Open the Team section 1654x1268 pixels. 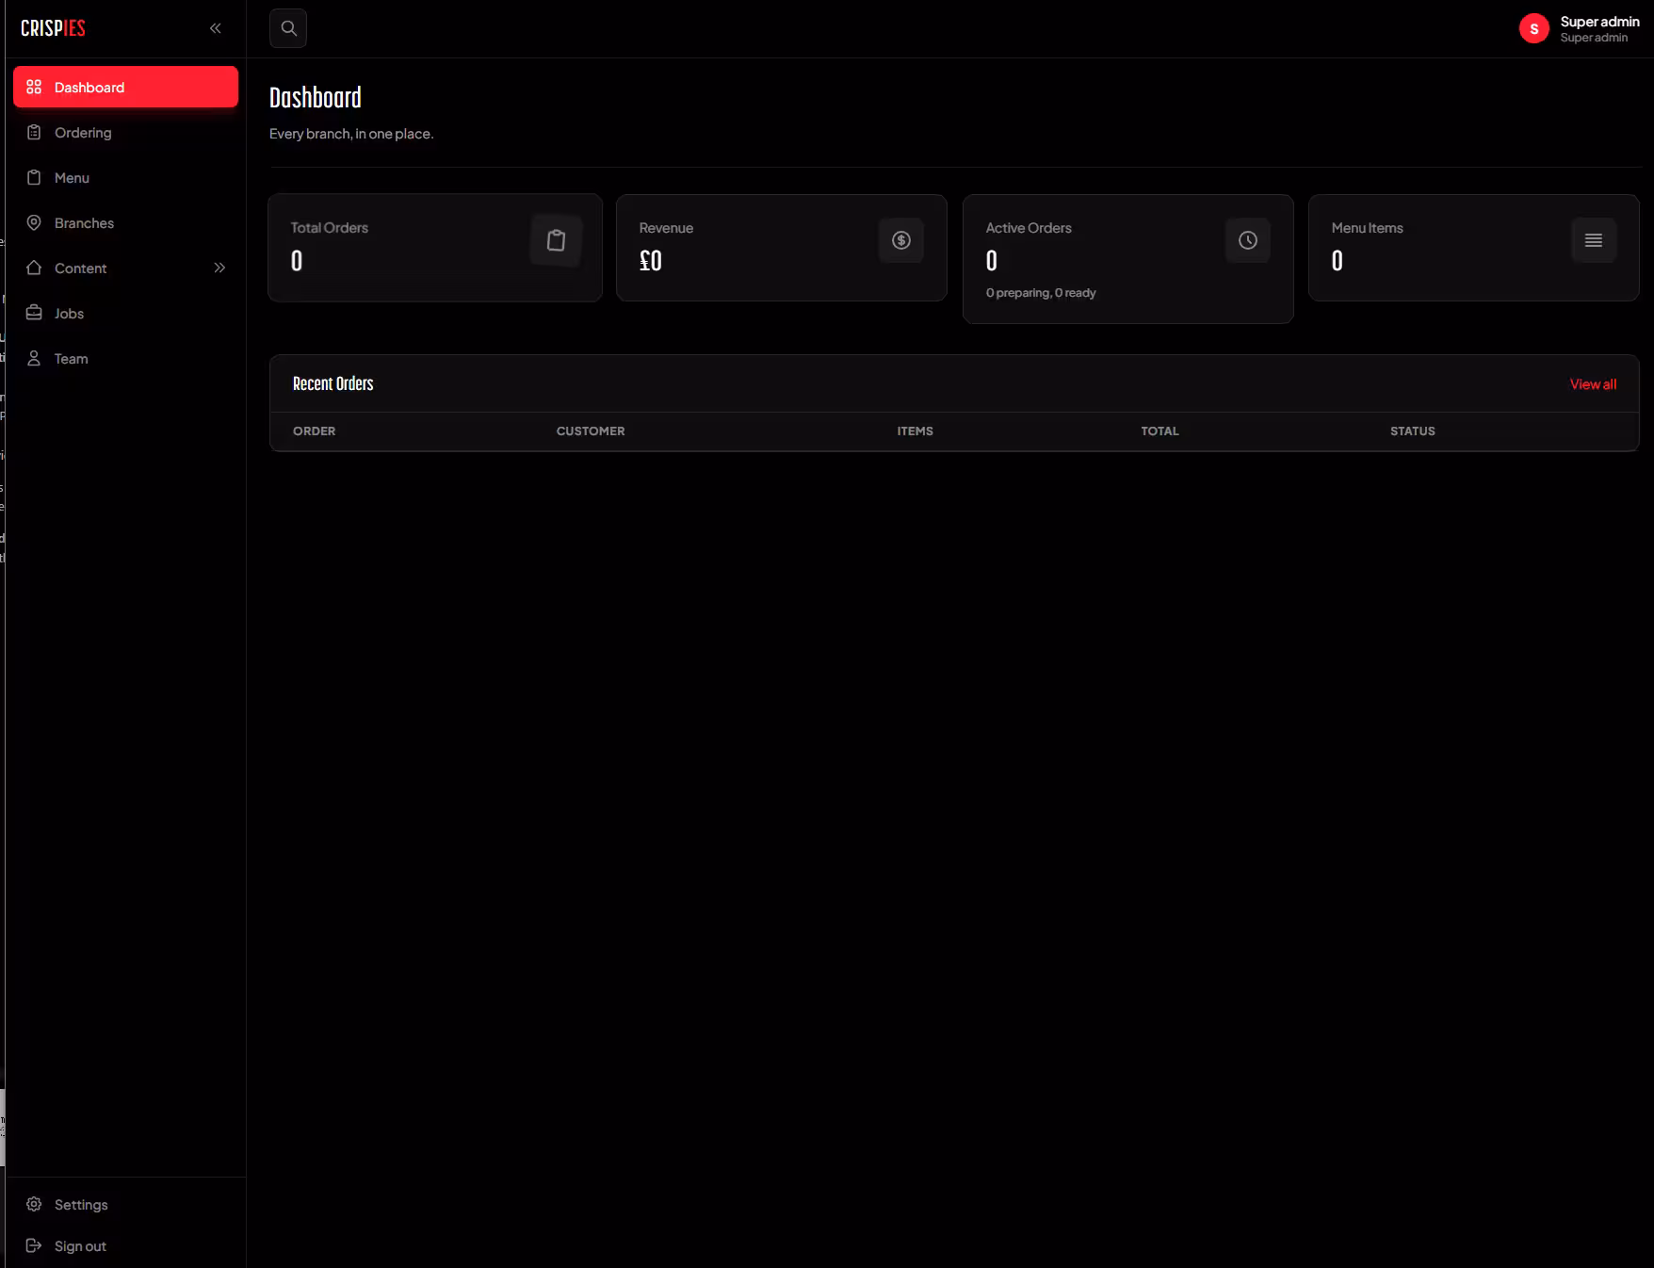click(125, 358)
